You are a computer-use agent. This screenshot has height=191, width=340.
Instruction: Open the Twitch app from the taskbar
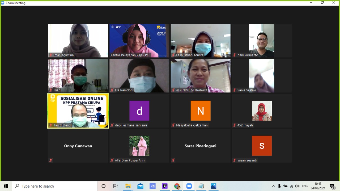tap(165, 186)
